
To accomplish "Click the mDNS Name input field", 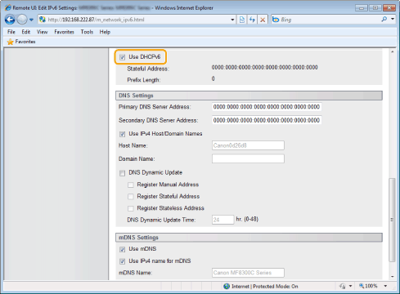I will pos(248,273).
